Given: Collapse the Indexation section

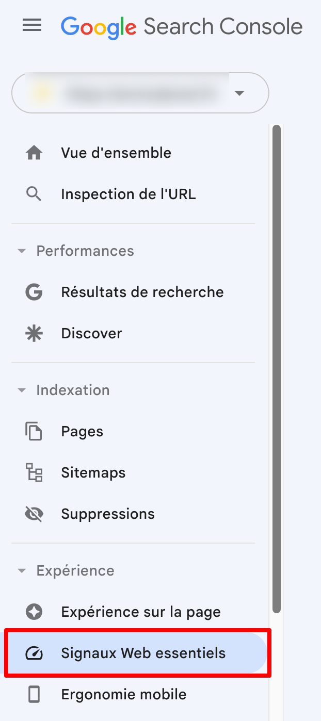Looking at the screenshot, I should click(22, 390).
